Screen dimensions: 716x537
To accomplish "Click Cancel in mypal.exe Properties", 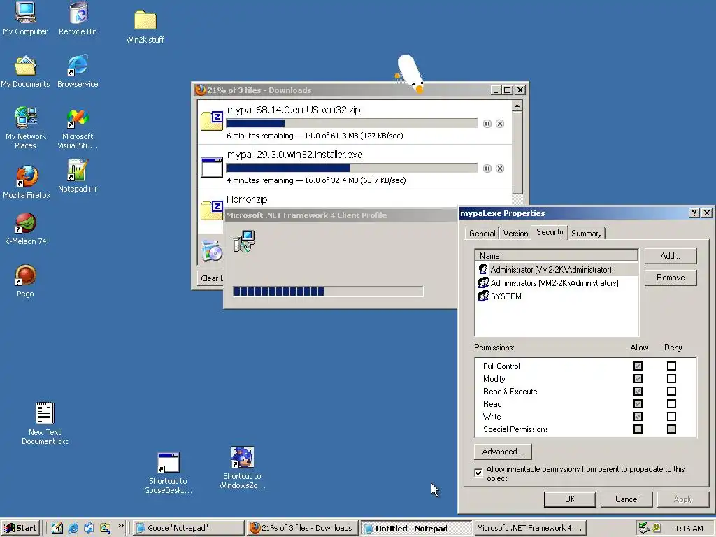I will (x=626, y=499).
